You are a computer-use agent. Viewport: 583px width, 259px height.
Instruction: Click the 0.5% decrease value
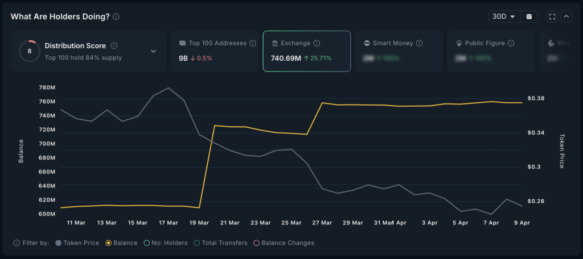[201, 59]
